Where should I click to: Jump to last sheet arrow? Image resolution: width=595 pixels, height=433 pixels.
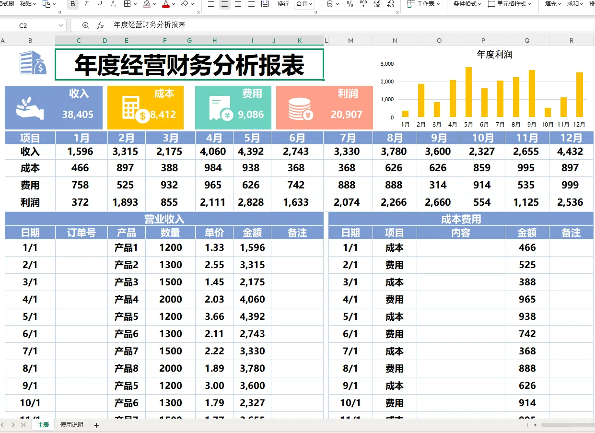point(23,425)
